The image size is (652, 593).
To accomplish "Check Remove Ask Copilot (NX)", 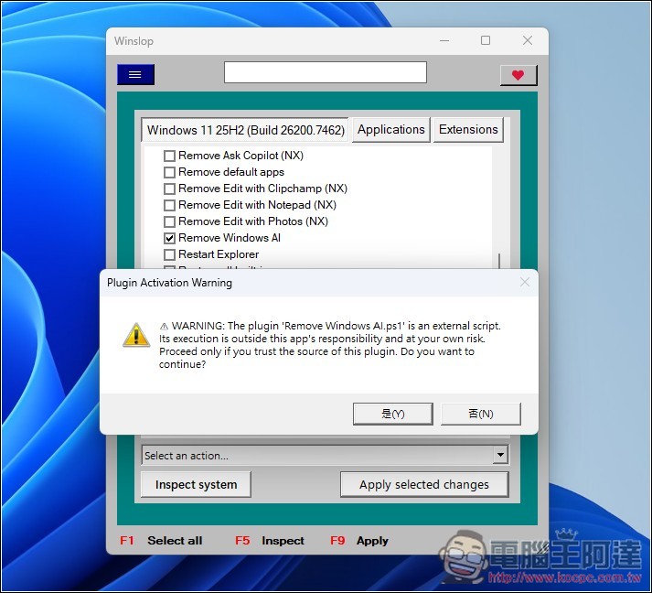I will click(x=169, y=156).
